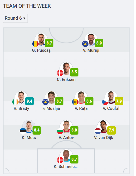Open V. Antov player photo
The height and width of the screenshot is (176, 136).
tap(66, 127)
